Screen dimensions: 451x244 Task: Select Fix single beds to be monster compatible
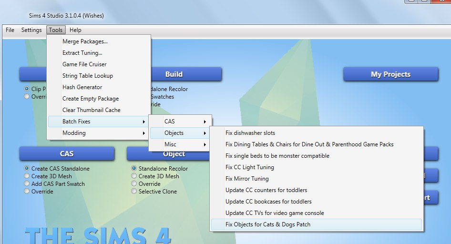click(317, 156)
